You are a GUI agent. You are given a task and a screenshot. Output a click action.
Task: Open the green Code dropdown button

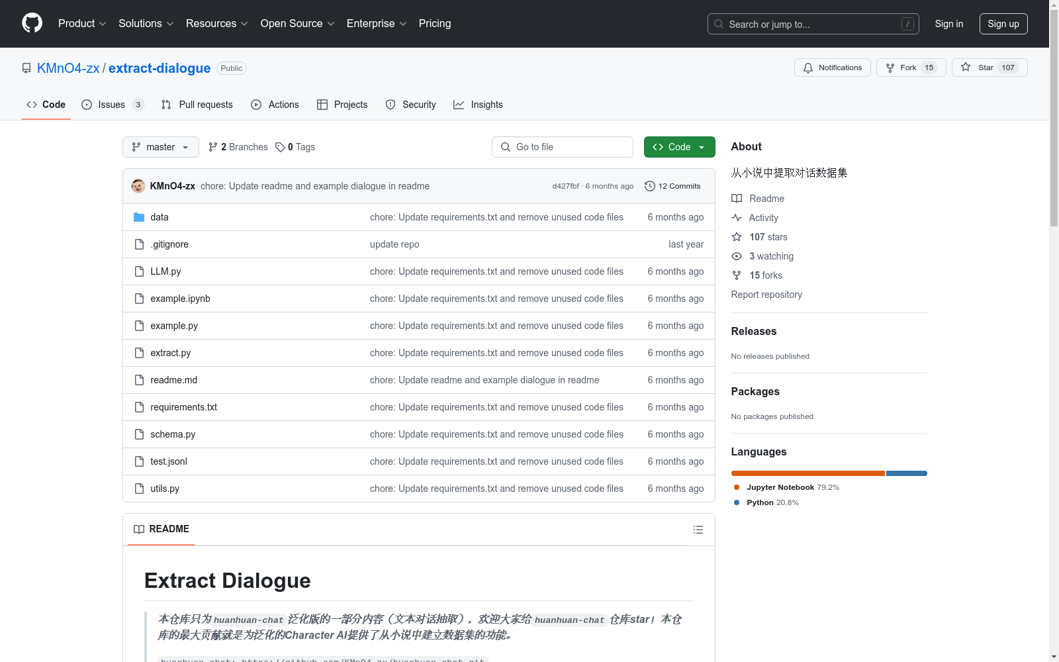coord(679,147)
